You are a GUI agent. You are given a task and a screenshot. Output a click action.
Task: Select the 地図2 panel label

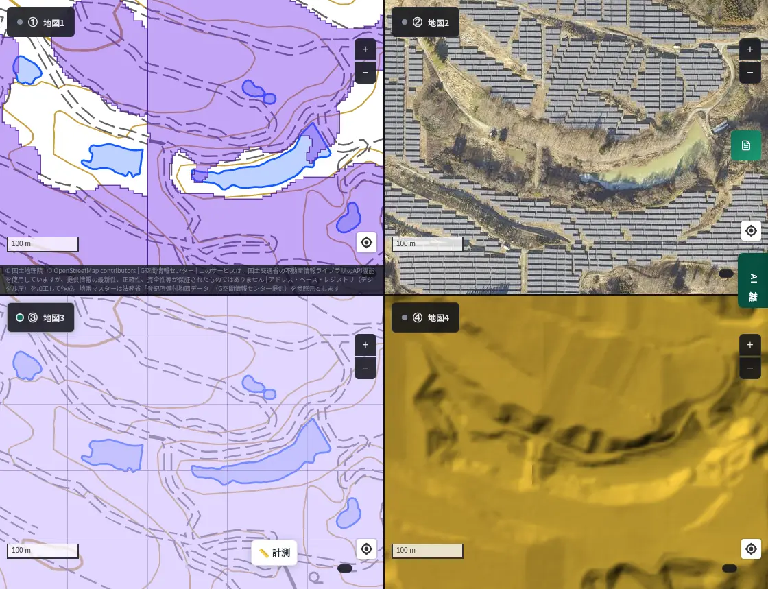coord(426,23)
